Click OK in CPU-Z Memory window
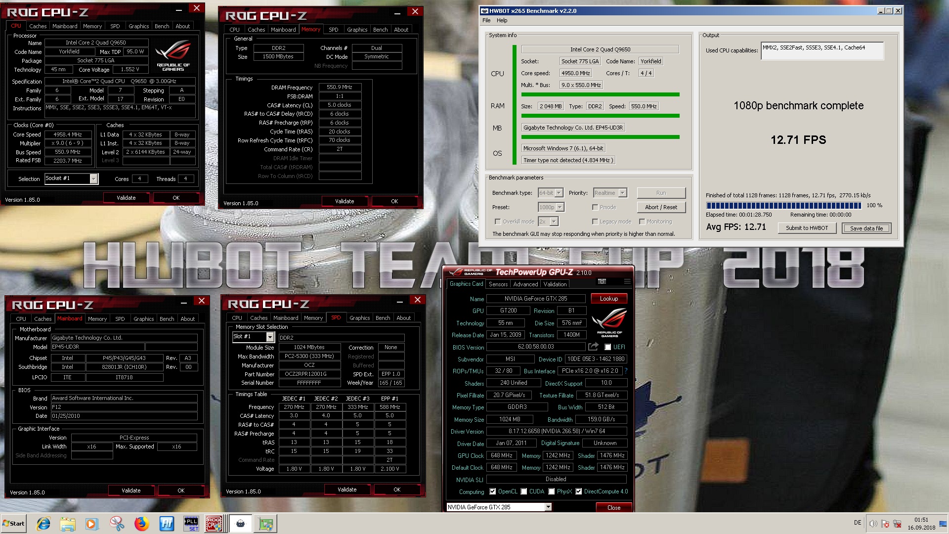Viewport: 949px width, 534px height. click(394, 201)
